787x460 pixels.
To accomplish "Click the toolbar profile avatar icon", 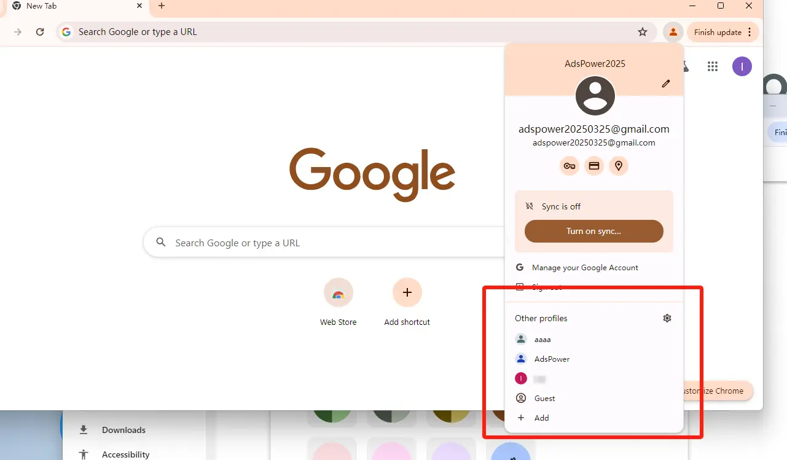I will pos(673,32).
